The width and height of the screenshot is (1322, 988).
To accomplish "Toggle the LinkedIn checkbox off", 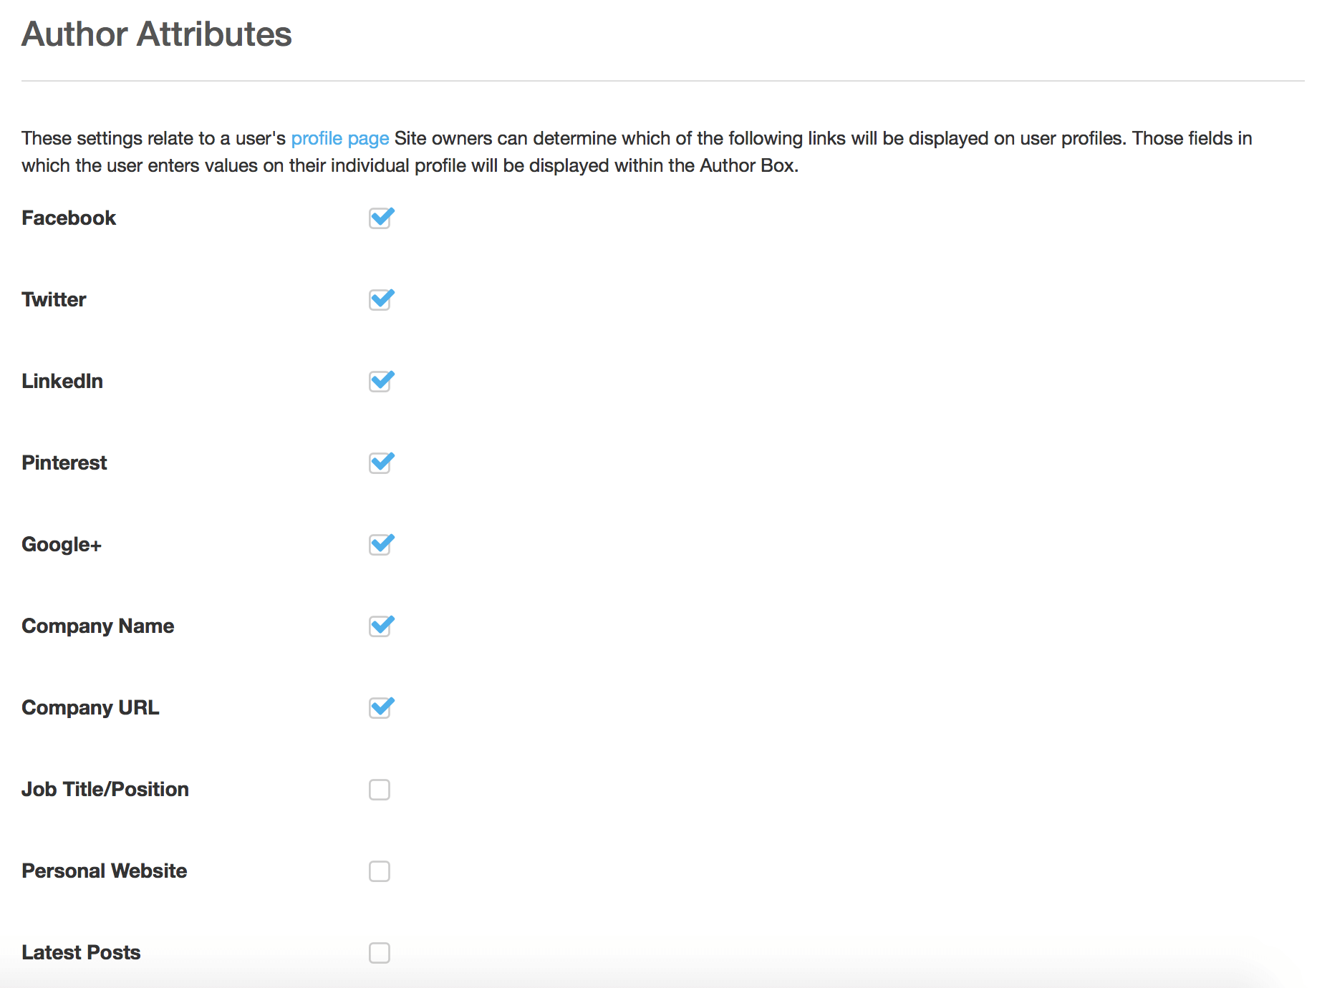I will click(381, 381).
